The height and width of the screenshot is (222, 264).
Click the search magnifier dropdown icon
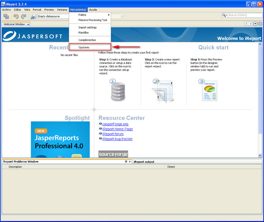(x=224, y=15)
